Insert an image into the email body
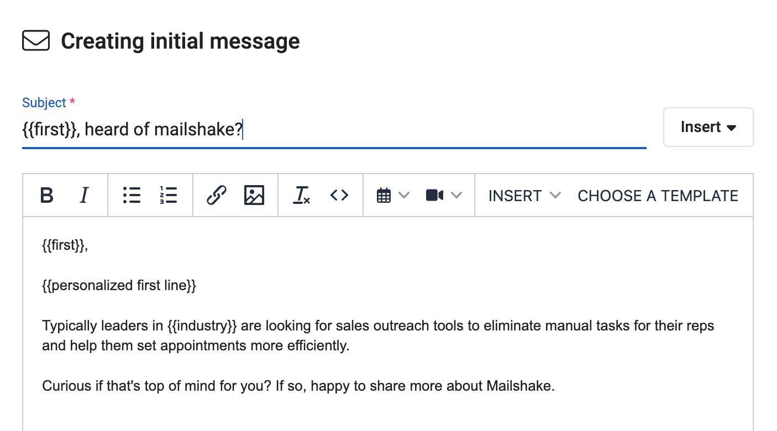This screenshot has height=431, width=777. (x=254, y=195)
